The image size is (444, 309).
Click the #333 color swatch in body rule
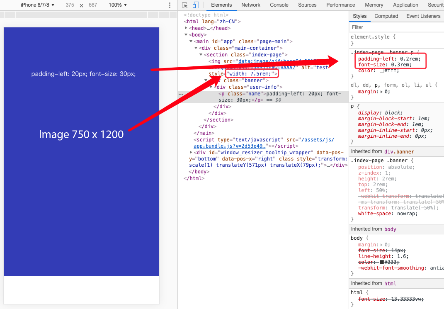(382, 262)
